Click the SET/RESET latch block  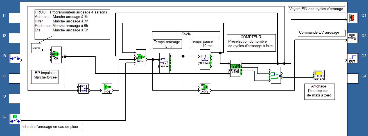click(x=83, y=88)
